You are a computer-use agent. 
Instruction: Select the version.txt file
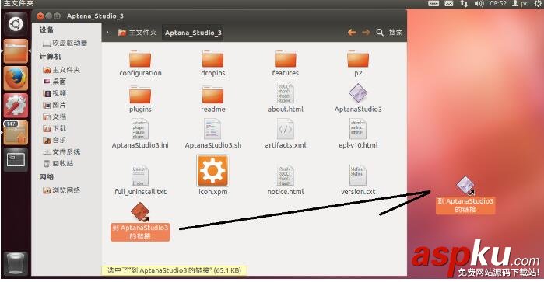358,180
